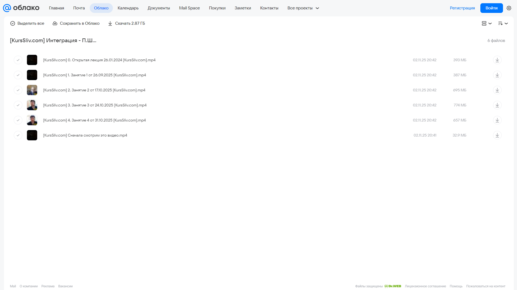Open the sort order dropdown
The height and width of the screenshot is (290, 517).
pos(503,23)
